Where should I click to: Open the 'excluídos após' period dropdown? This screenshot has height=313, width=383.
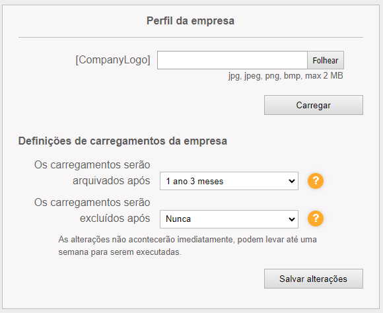pyautogui.click(x=229, y=219)
